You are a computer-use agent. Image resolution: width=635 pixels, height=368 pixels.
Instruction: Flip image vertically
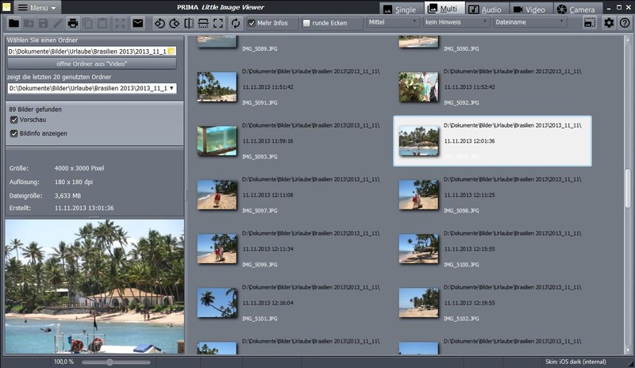pos(203,23)
